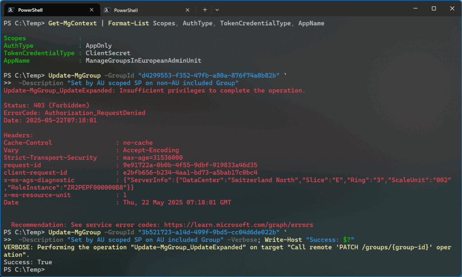462x277 pixels.
Task: Open the new-tab profile dropdown arrow
Action: click(x=217, y=10)
